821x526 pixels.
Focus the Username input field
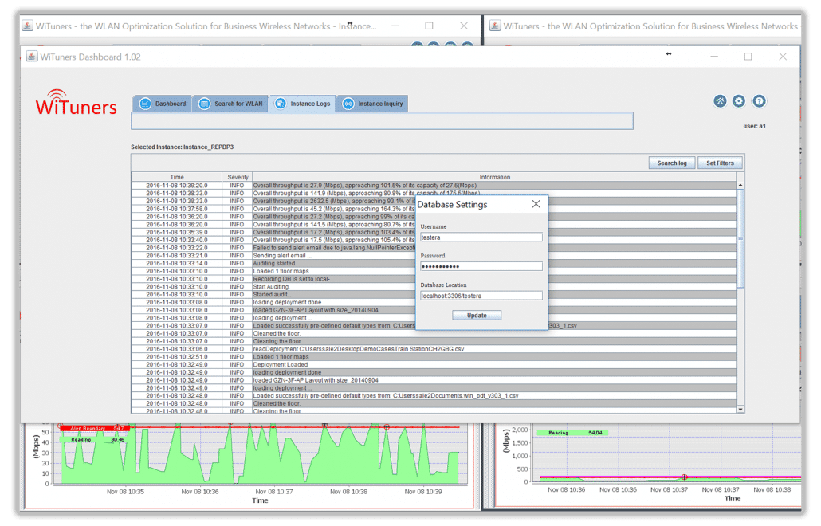[x=481, y=237]
